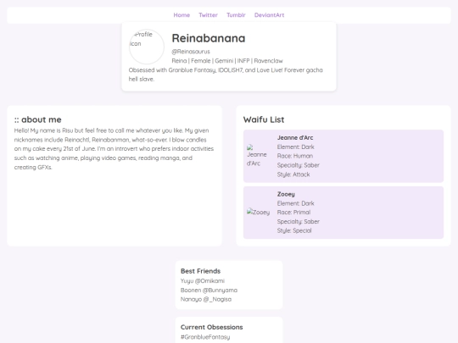Click friend entry Nanayo @_Nagisa
458x343 pixels.
pyautogui.click(x=206, y=299)
